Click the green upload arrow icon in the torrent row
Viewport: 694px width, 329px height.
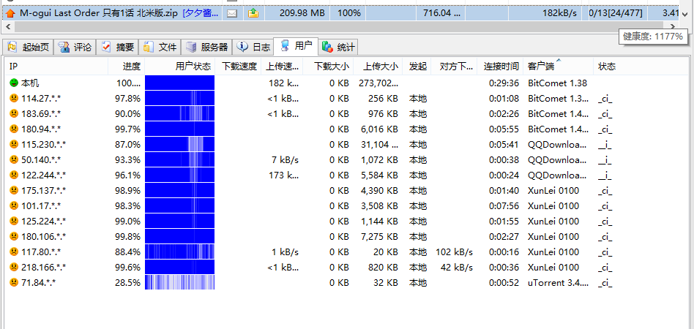253,13
